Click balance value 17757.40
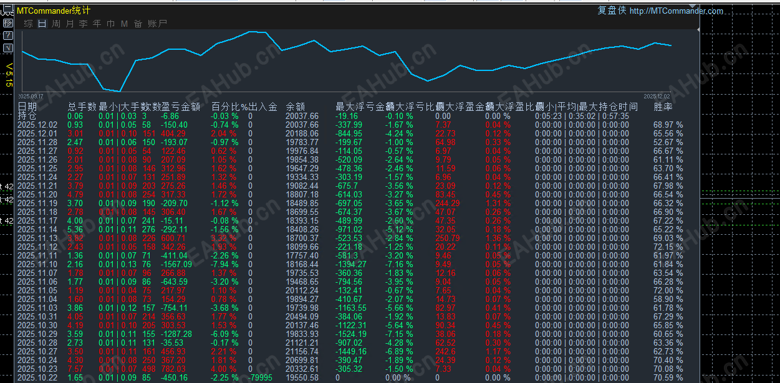Image resolution: width=780 pixels, height=383 pixels. [x=302, y=256]
